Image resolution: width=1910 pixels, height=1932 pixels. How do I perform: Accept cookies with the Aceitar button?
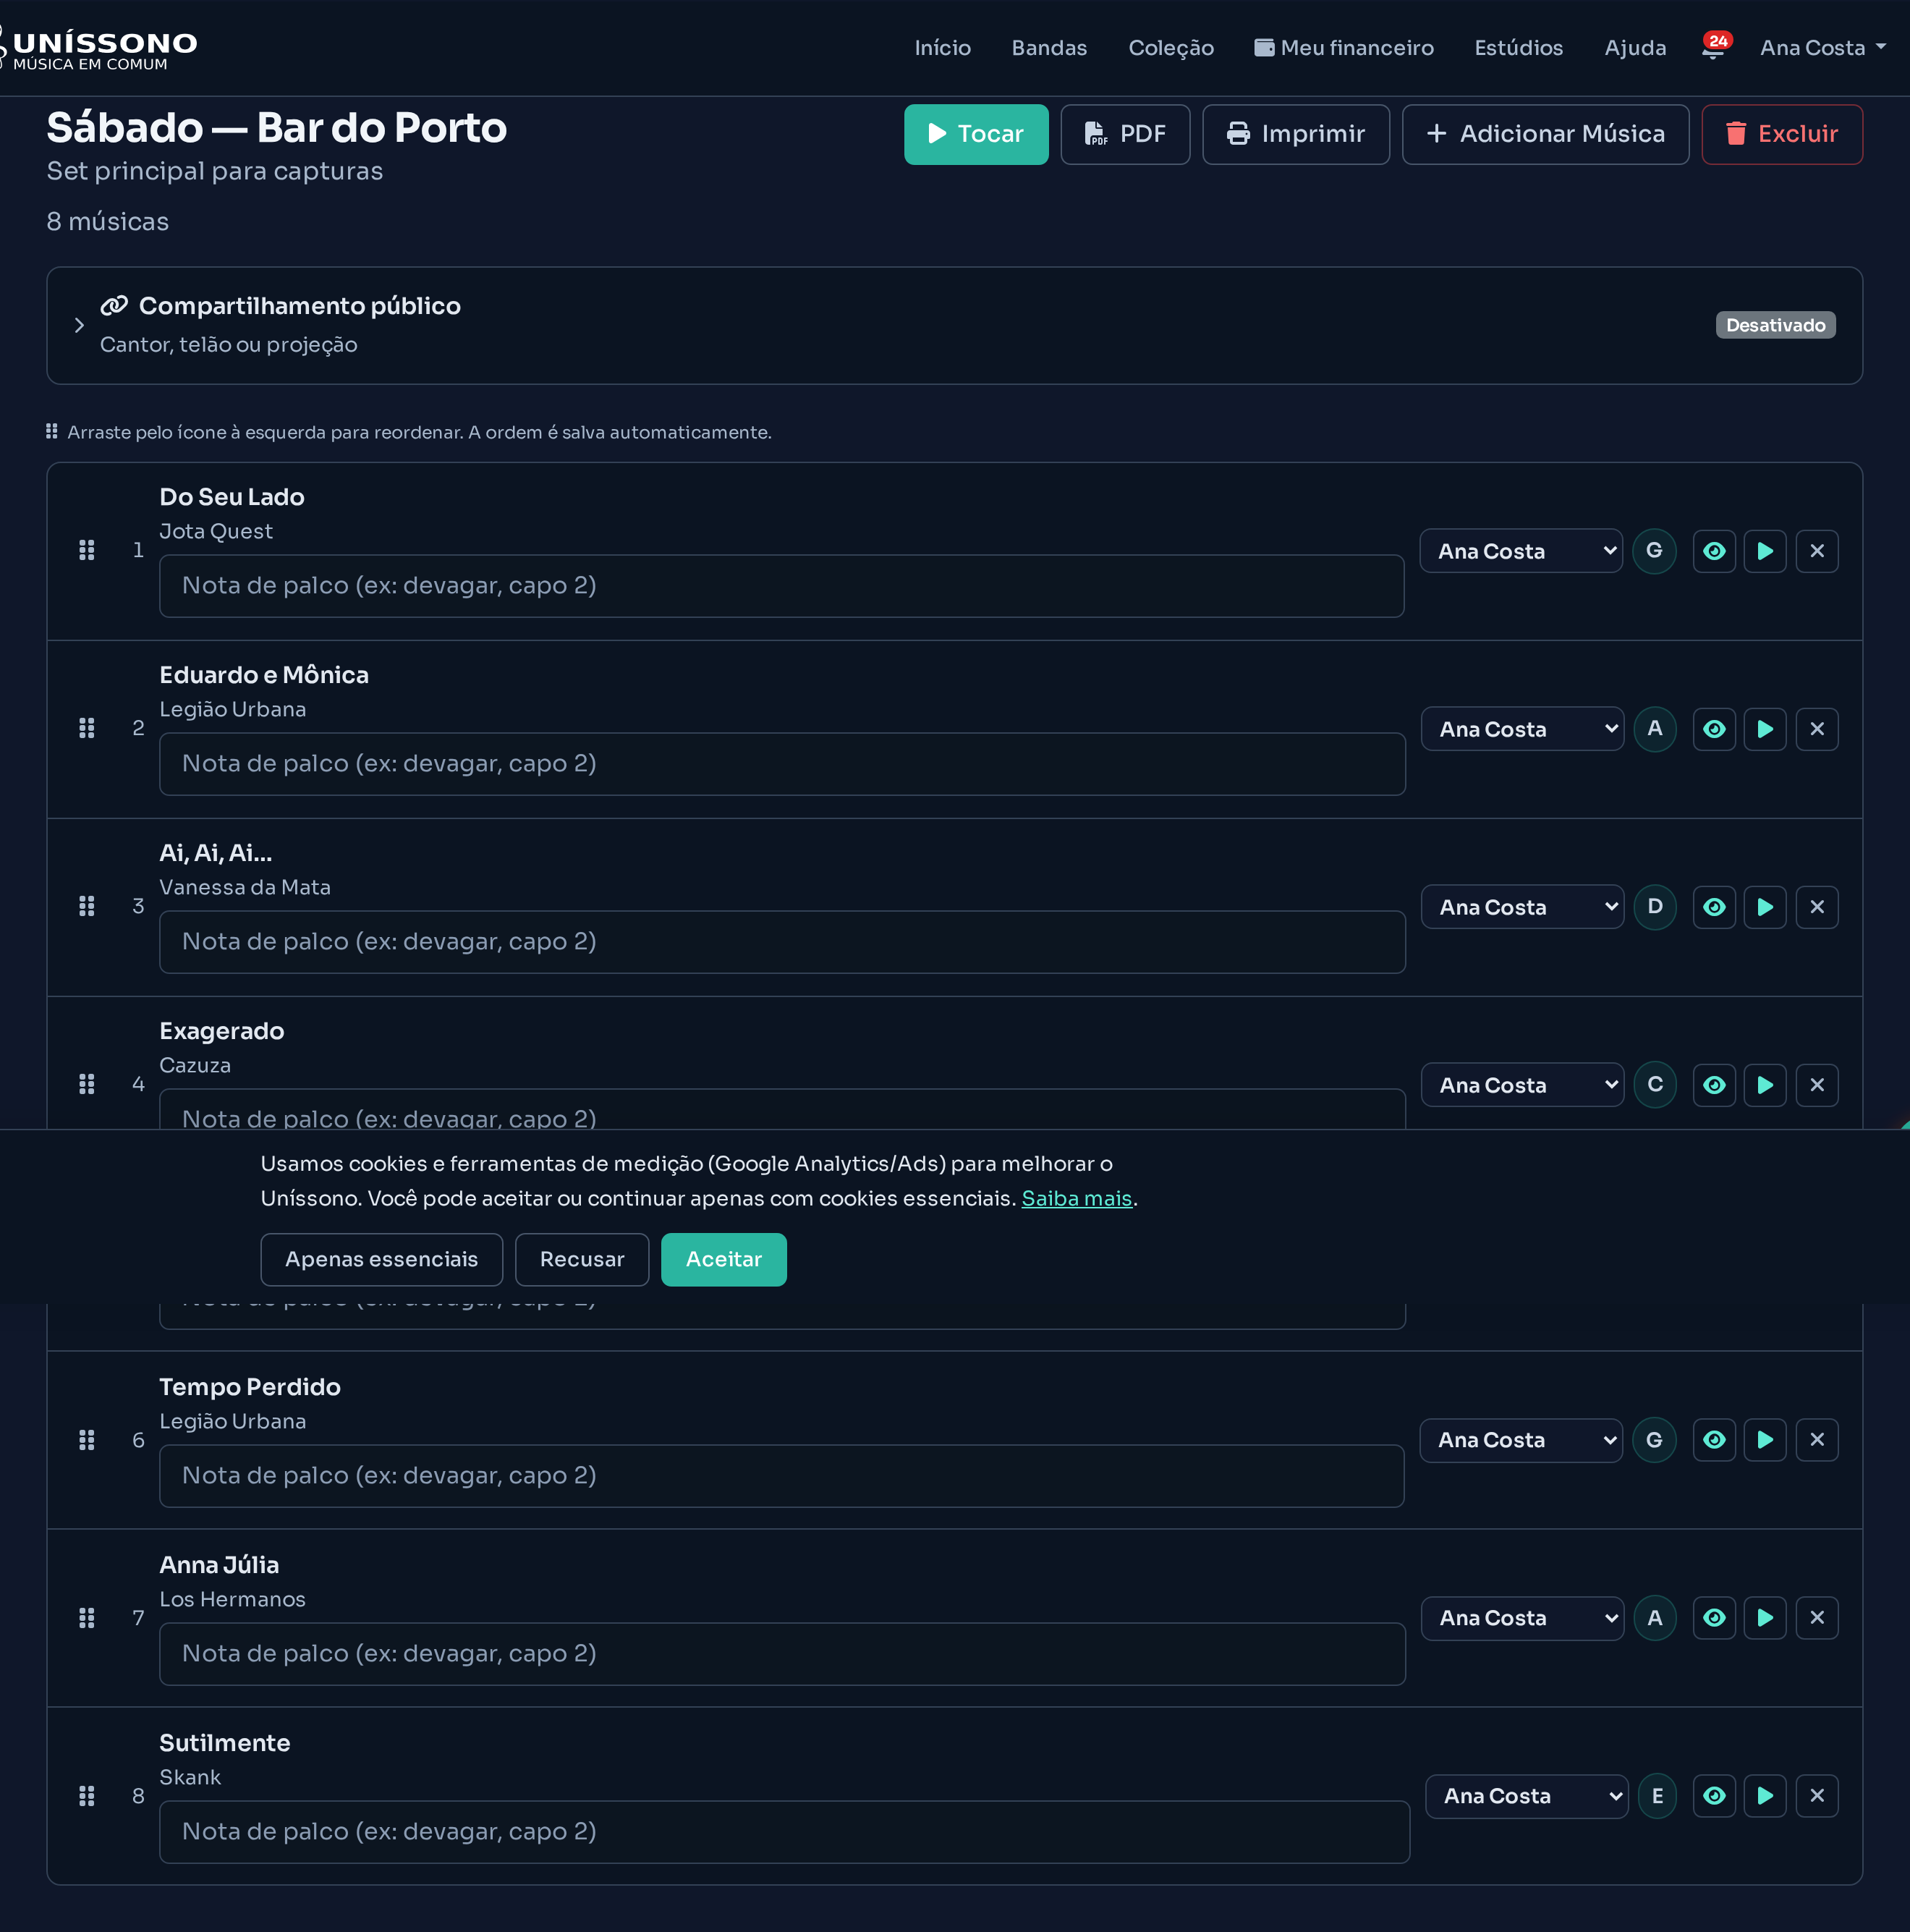[723, 1260]
